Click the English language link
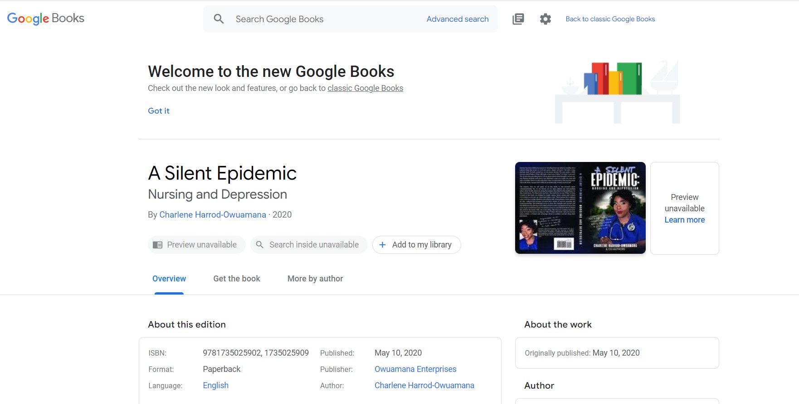 pyautogui.click(x=215, y=385)
